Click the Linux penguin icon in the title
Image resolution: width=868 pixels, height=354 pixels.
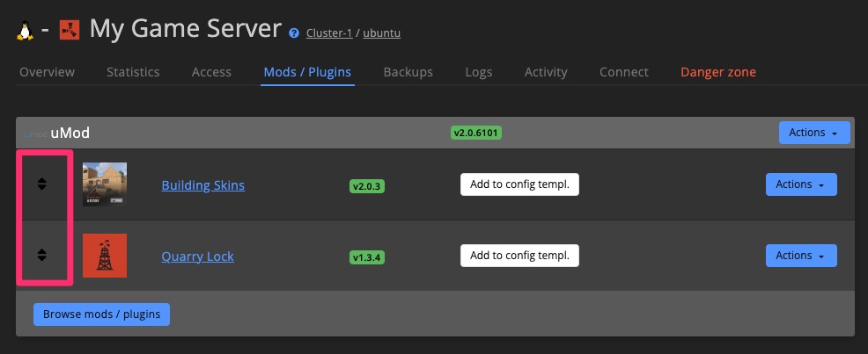pyautogui.click(x=25, y=31)
